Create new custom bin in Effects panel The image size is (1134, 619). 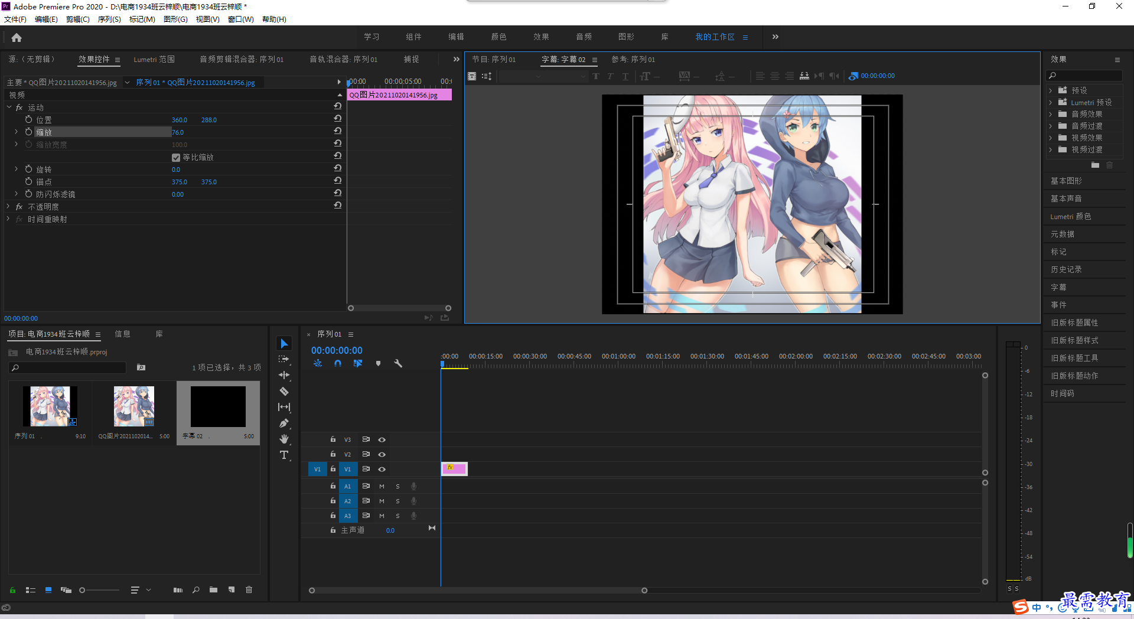pyautogui.click(x=1095, y=165)
